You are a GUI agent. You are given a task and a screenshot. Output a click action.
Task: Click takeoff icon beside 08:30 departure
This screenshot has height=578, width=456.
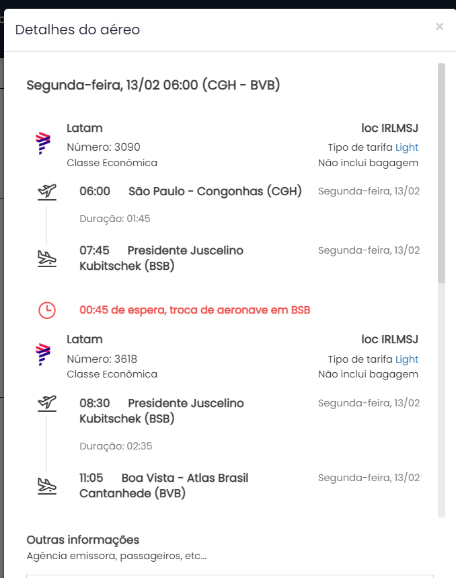[47, 403]
